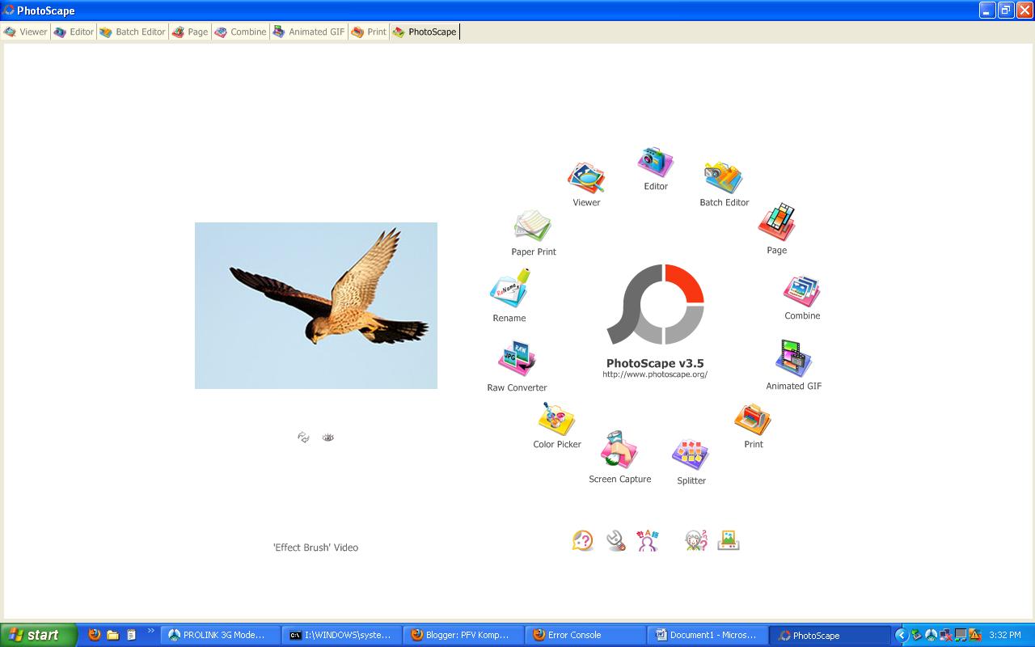The width and height of the screenshot is (1035, 647).
Task: Open the language selection icon
Action: click(x=648, y=540)
